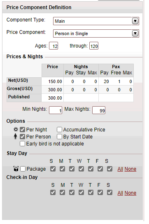Screen dimensions: 149x224
Task: Click the gift package icon
Action: coord(16,169)
